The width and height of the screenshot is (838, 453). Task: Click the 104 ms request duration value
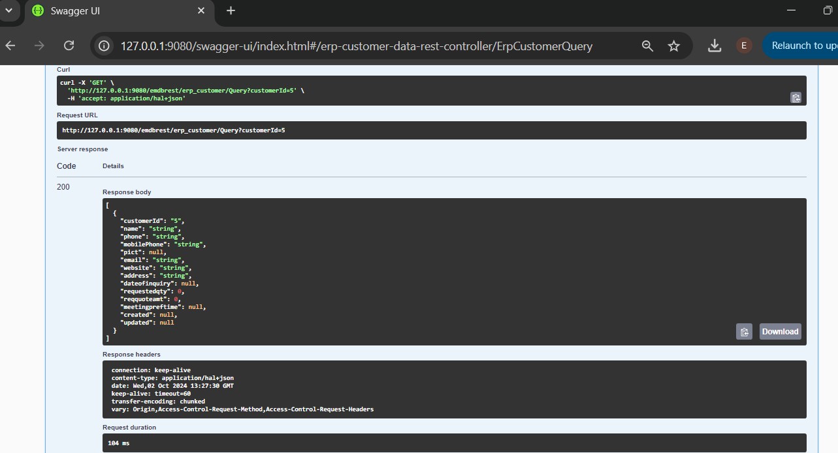118,443
